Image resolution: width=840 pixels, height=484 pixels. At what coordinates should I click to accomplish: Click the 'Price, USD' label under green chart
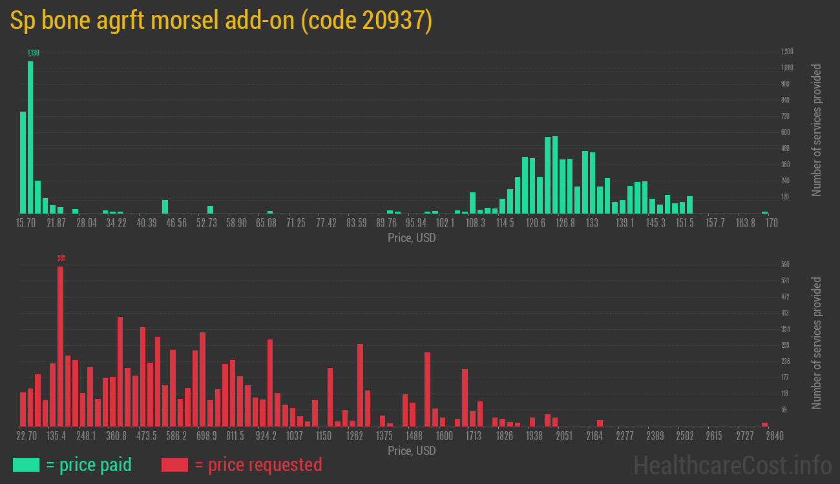tap(412, 237)
